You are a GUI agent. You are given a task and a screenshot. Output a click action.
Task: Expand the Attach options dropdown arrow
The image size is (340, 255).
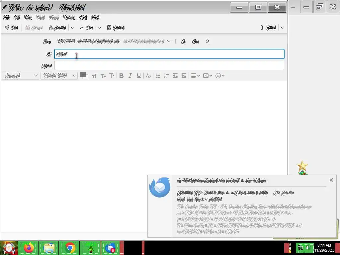point(282,28)
